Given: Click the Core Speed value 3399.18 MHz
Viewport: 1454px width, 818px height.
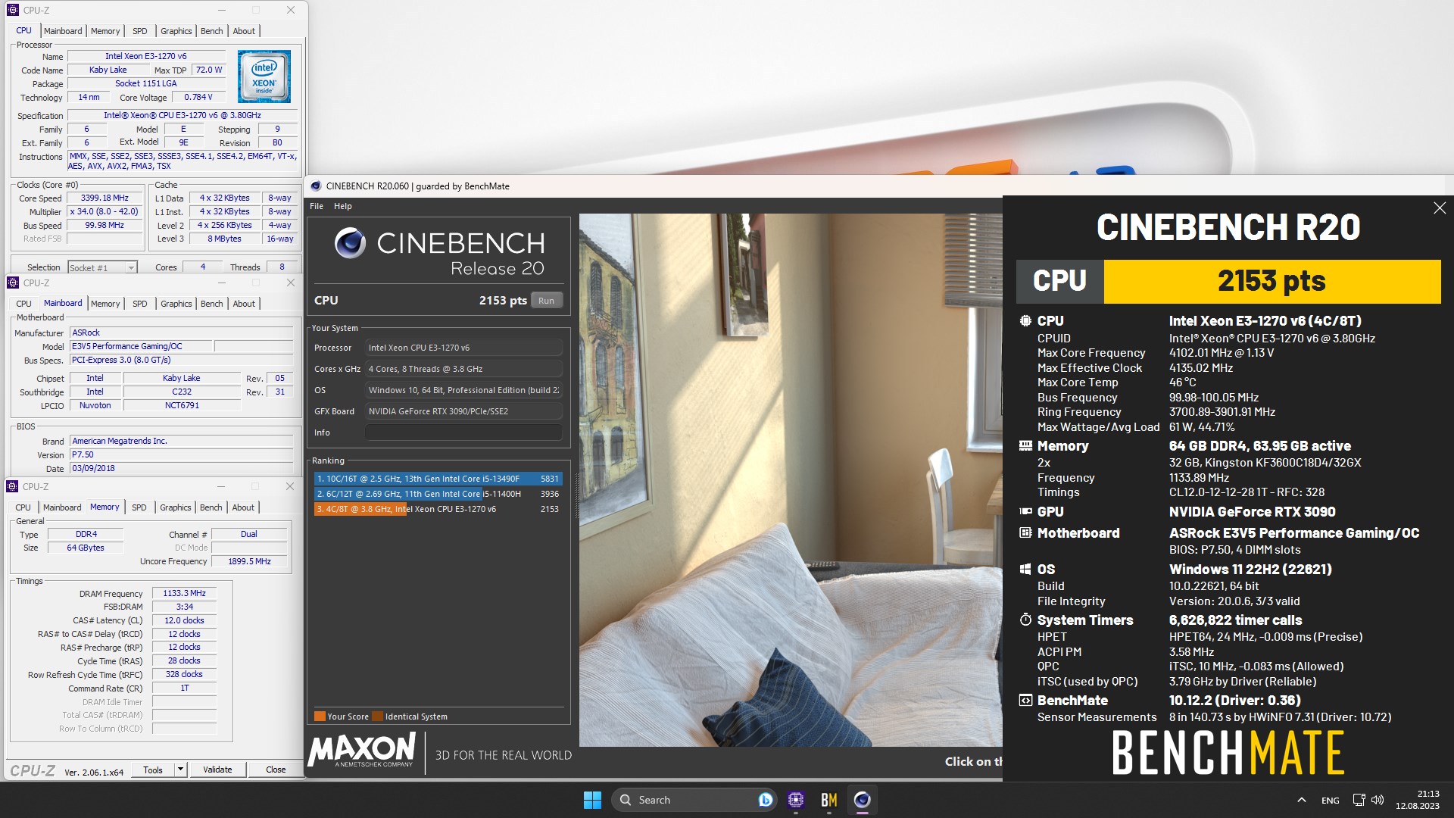Looking at the screenshot, I should 105,198.
